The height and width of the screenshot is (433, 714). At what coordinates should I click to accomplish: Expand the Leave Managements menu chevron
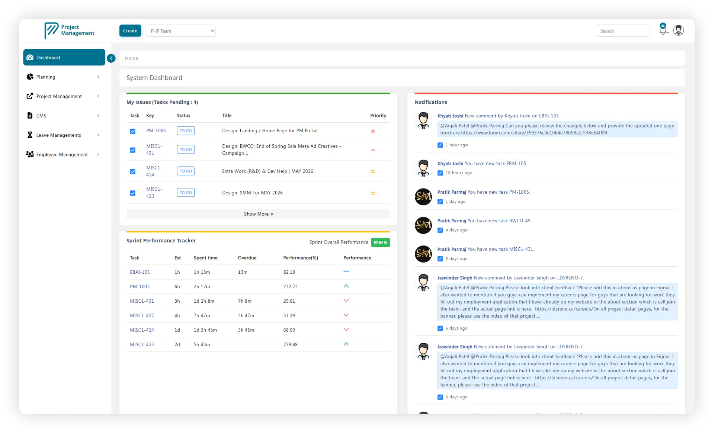point(98,135)
